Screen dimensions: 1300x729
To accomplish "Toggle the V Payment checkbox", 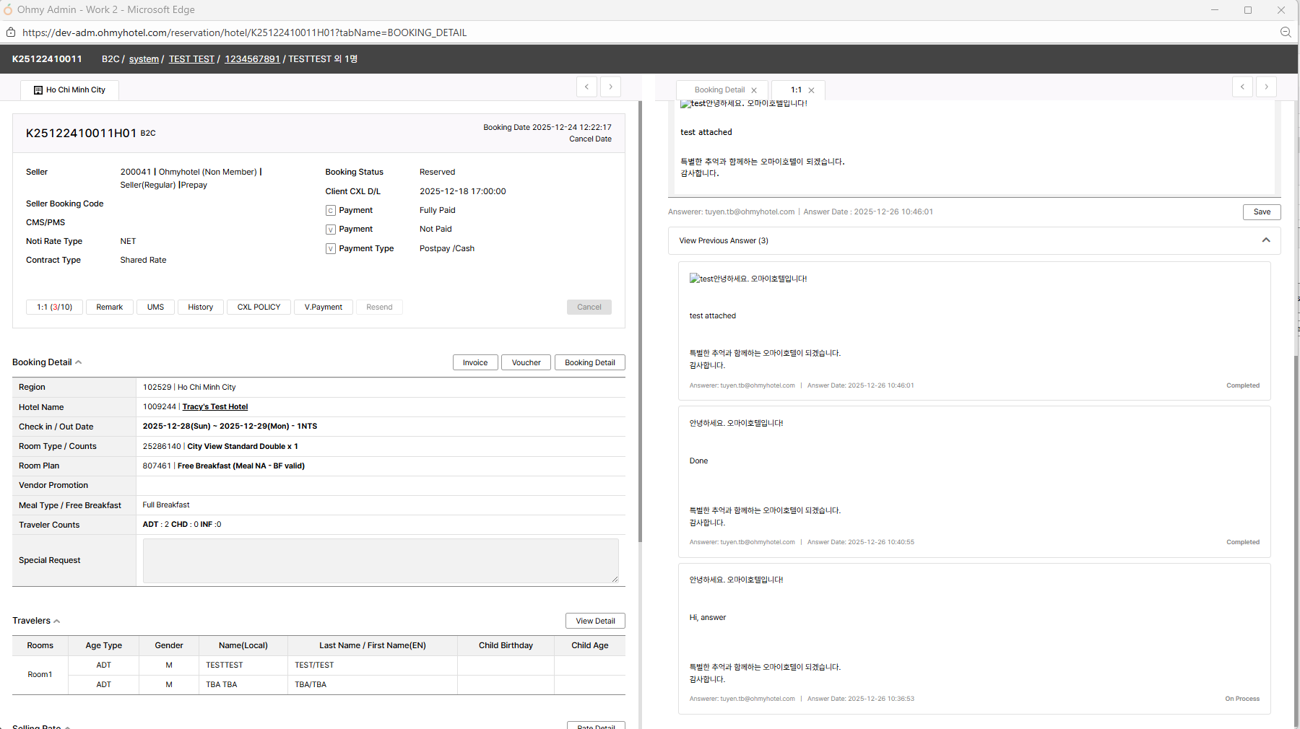I will tap(331, 230).
